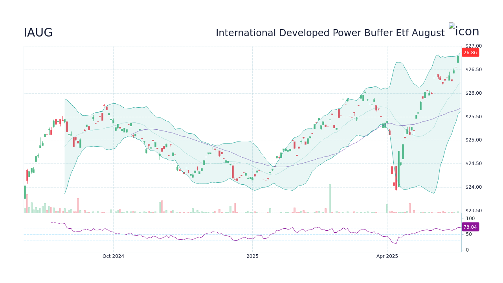Click the $24.50 price axis label
503x283 pixels.
[x=473, y=164]
